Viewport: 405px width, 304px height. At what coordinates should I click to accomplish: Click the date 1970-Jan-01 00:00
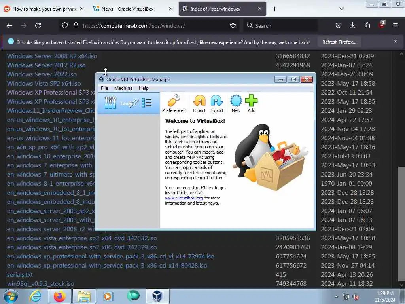[346, 184]
